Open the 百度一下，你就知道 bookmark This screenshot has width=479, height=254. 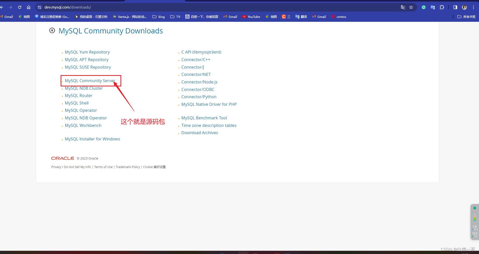pos(202,17)
